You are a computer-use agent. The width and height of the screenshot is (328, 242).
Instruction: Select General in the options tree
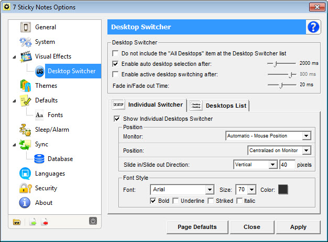pos(46,27)
